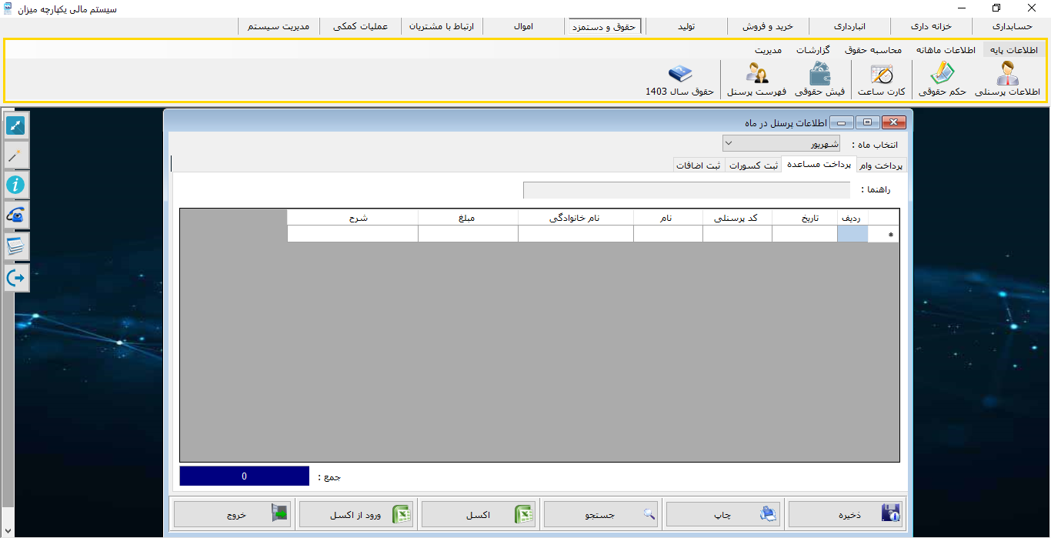The image size is (1051, 538).
Task: Switch to پرداخت مساعده tab
Action: click(x=819, y=165)
